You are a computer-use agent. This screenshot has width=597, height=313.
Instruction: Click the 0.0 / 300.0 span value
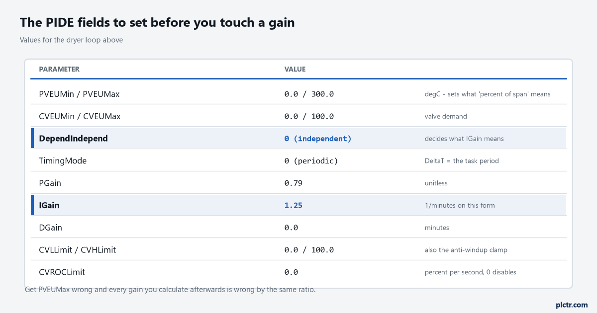click(x=309, y=94)
